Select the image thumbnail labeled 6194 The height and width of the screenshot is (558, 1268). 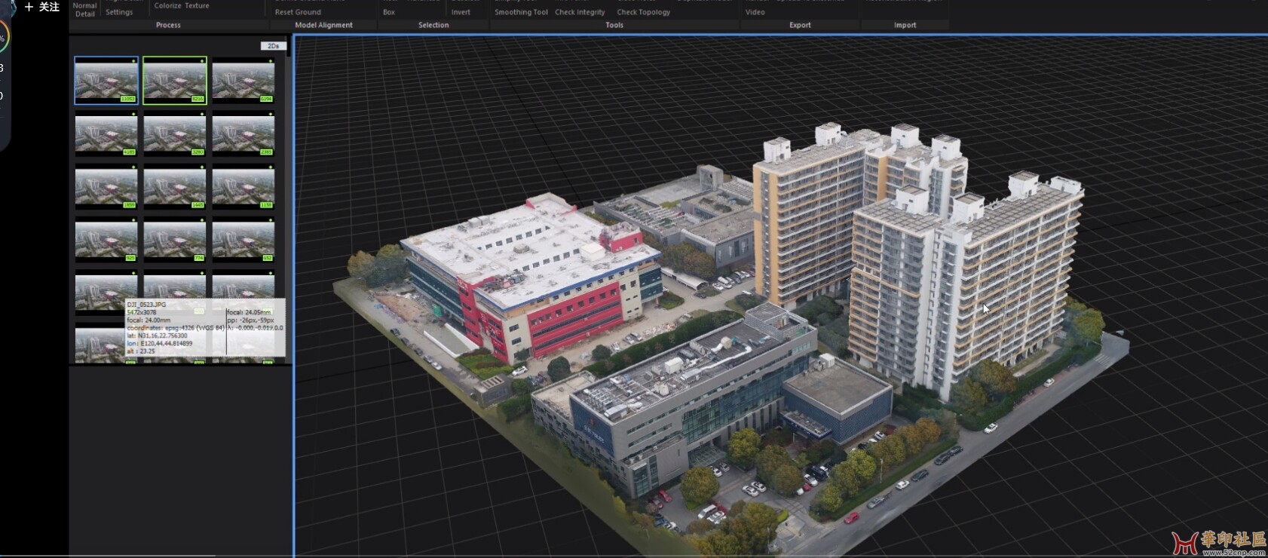point(243,81)
